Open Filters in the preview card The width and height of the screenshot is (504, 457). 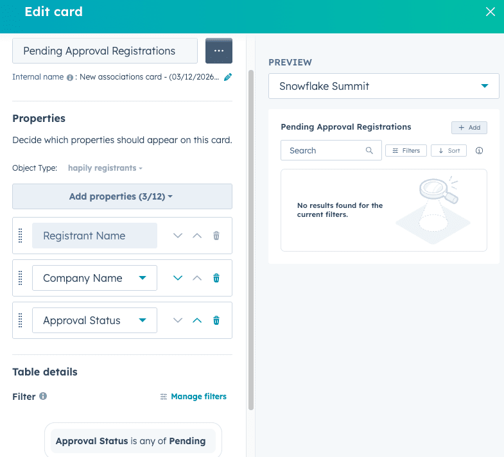click(405, 151)
